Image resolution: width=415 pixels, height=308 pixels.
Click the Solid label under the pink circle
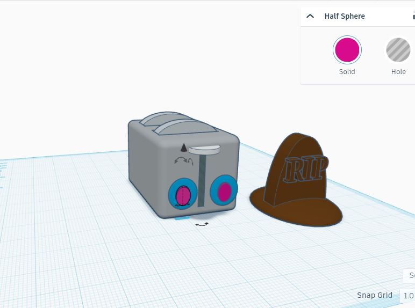point(347,71)
